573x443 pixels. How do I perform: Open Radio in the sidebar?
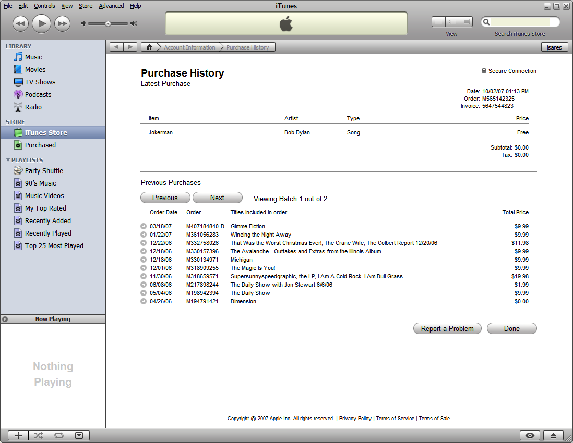point(28,107)
